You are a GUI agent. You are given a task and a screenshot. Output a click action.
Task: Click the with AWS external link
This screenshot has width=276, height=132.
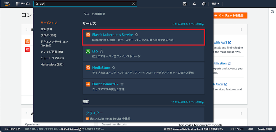(222, 42)
